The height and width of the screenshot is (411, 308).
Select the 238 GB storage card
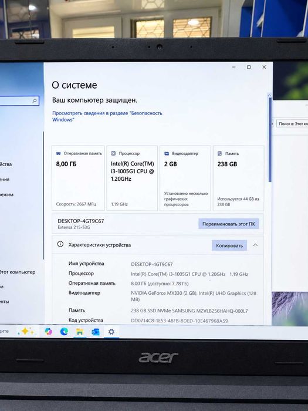[238, 178]
